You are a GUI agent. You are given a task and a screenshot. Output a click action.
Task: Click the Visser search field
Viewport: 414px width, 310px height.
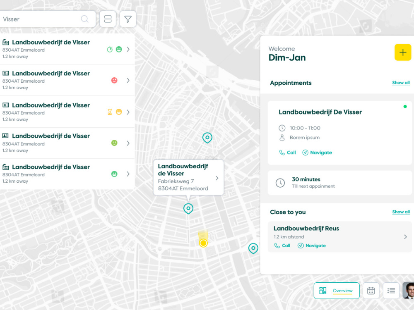(x=48, y=19)
